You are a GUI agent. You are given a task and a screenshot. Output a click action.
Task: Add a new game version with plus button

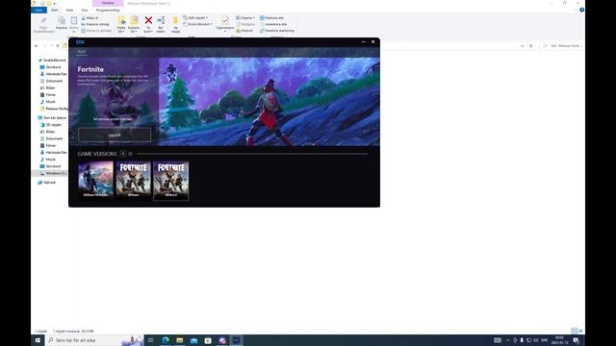(123, 154)
